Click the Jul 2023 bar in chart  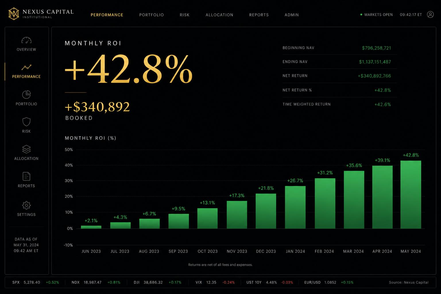pos(120,225)
